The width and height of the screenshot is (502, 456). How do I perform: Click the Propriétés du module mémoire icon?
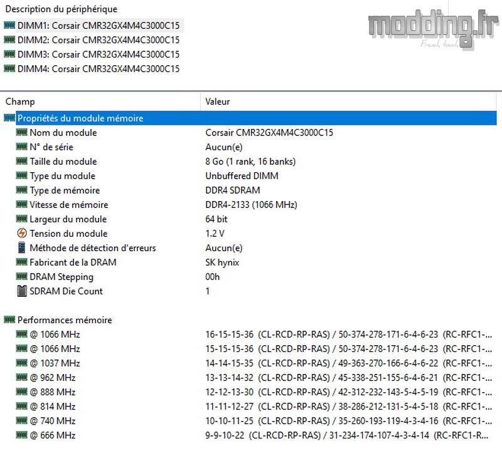pos(9,118)
